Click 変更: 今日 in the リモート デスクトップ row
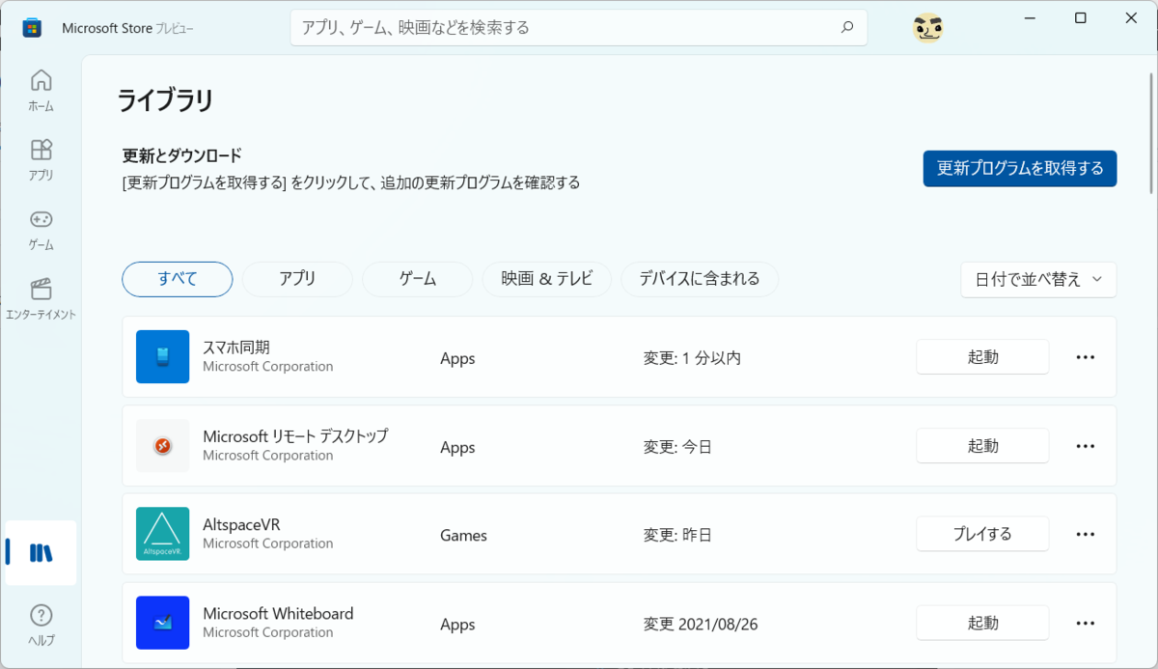The width and height of the screenshot is (1158, 669). pyautogui.click(x=677, y=447)
